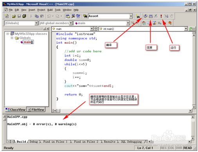Switch to the Debug output tab
The image size is (198, 152).
(x=34, y=142)
